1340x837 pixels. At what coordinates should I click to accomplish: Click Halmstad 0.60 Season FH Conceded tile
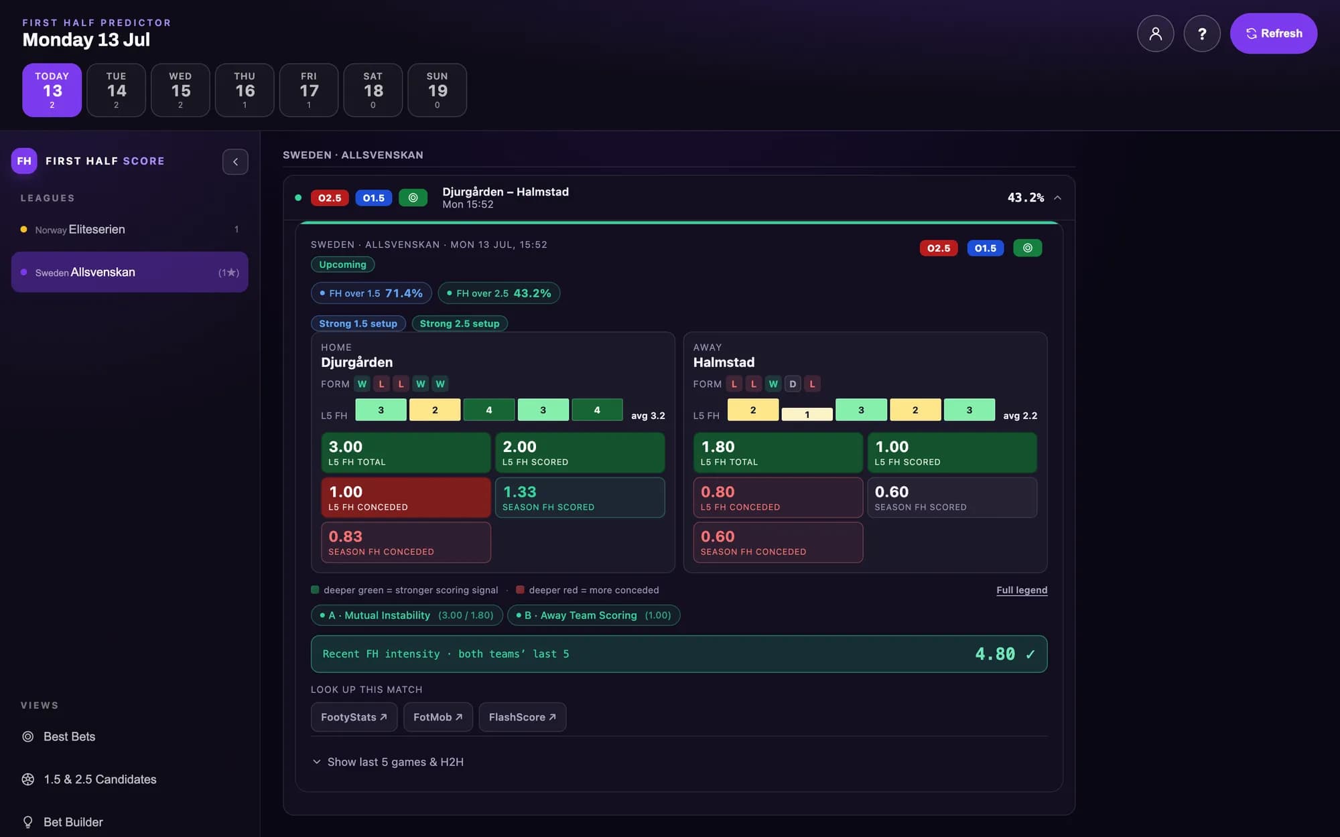pos(778,542)
